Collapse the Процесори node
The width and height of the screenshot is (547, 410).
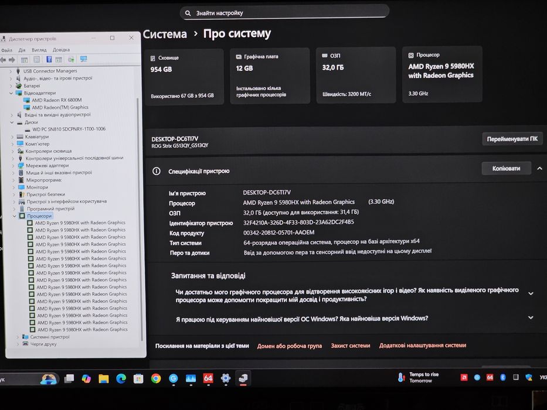pos(15,216)
